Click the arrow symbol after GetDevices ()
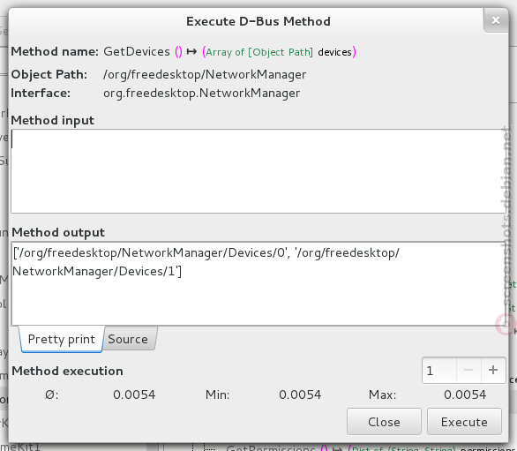The image size is (517, 451). click(192, 51)
